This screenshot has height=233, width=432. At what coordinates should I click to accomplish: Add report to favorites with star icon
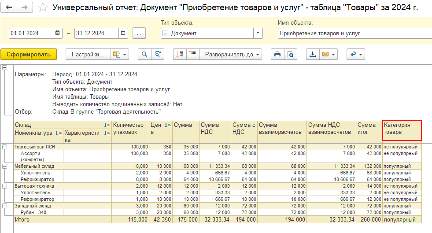43,7
